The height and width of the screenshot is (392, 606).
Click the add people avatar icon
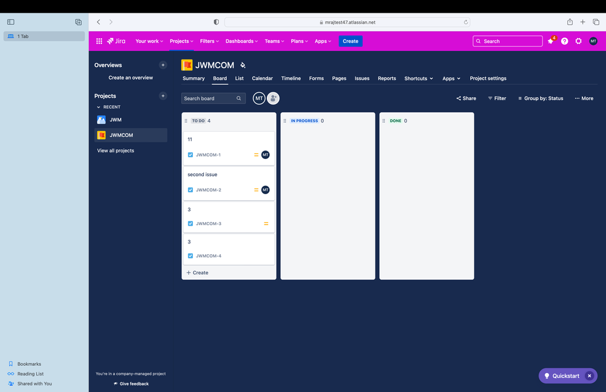(x=273, y=98)
